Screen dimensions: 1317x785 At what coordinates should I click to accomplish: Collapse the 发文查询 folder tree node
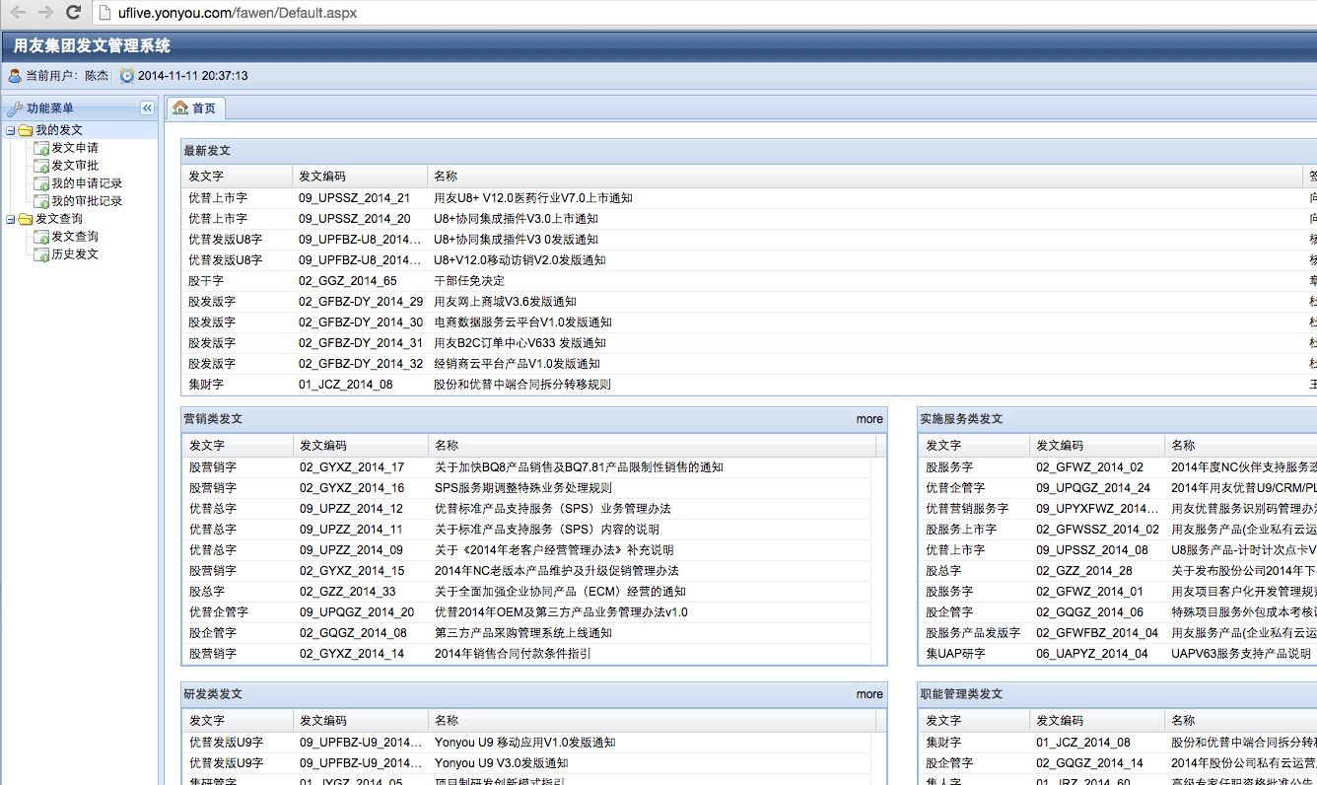[x=11, y=219]
